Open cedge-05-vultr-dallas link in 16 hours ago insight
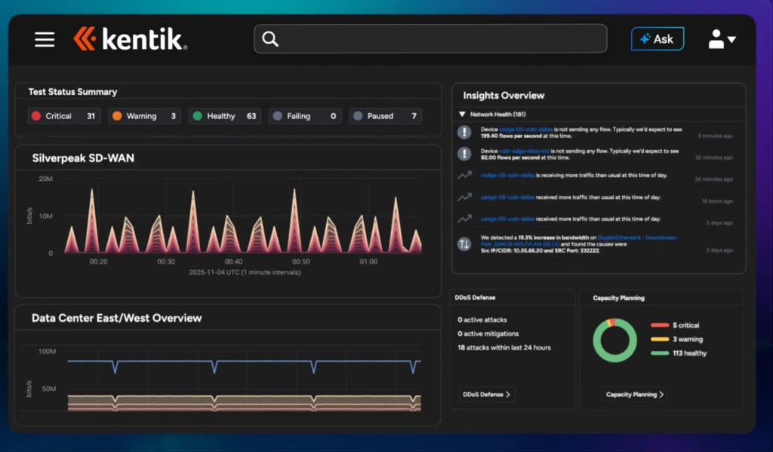Screen dimensions: 773x452 [507, 197]
